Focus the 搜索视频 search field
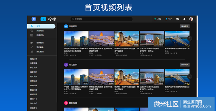This screenshot has height=111, width=216. coord(102,19)
